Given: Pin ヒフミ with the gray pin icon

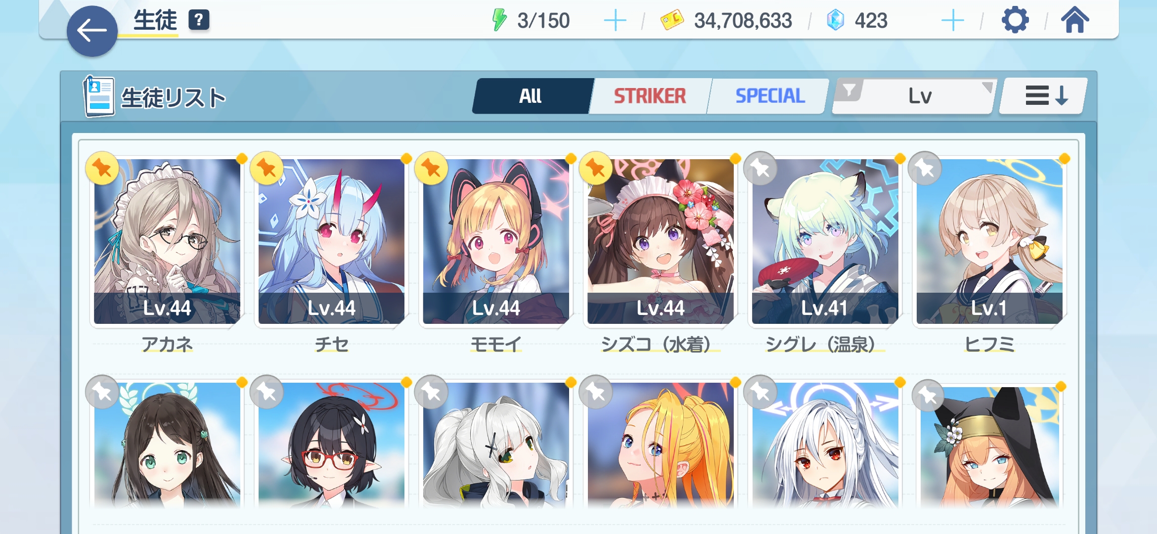Looking at the screenshot, I should [x=925, y=168].
